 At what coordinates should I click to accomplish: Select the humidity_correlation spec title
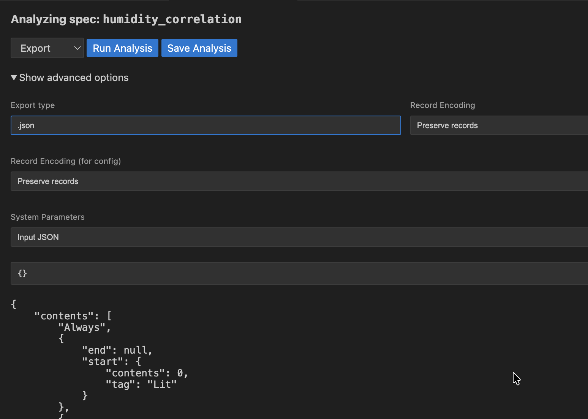point(172,19)
